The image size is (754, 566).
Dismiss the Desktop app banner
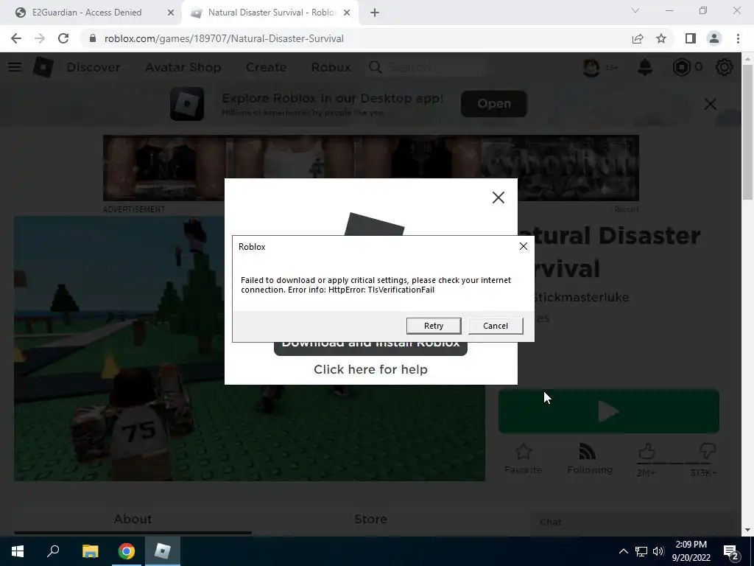[x=711, y=104]
